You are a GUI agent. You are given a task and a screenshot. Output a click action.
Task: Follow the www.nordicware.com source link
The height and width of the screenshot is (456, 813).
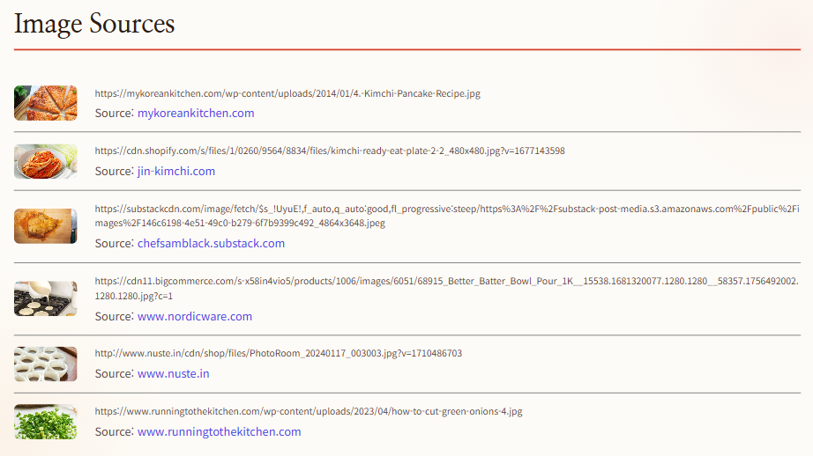click(x=195, y=316)
